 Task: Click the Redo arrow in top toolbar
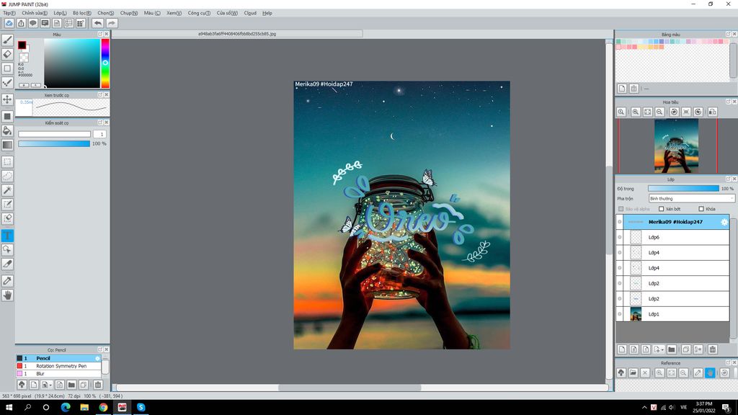(x=112, y=23)
